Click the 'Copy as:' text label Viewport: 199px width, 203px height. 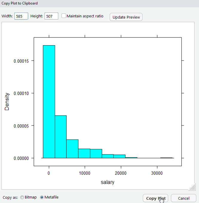point(10,197)
